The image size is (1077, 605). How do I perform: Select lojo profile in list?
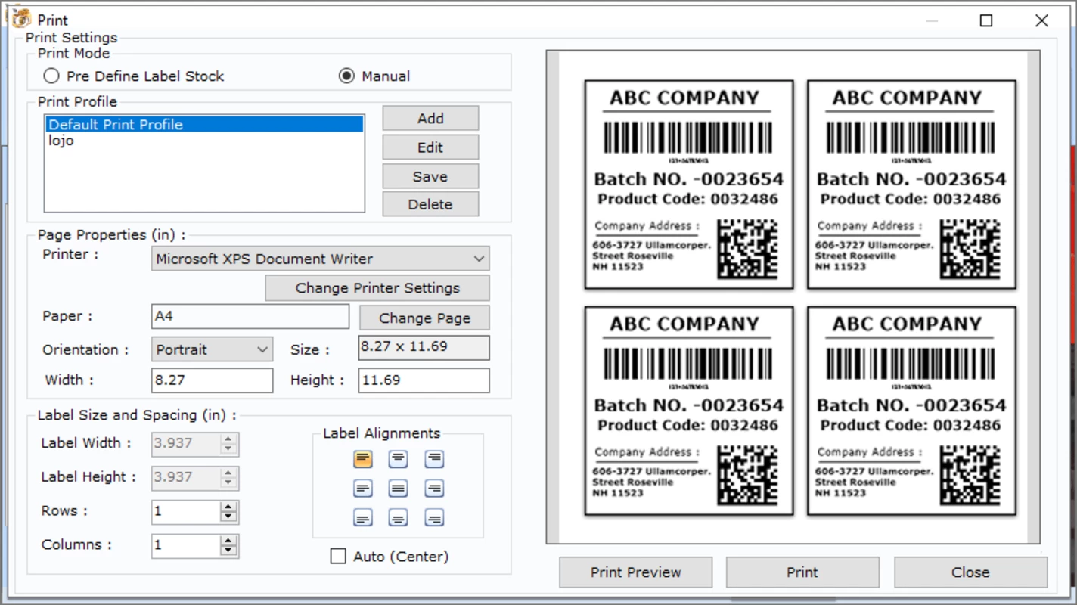pos(205,141)
